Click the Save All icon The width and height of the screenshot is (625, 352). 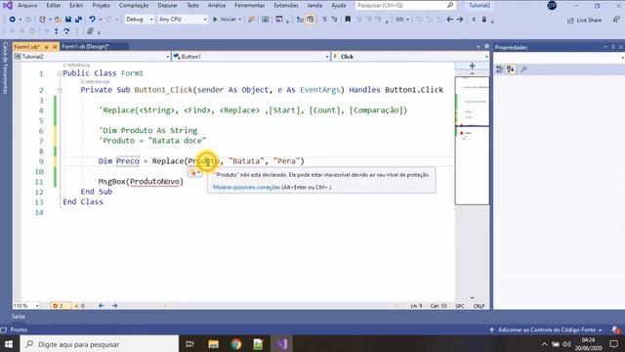coord(78,20)
